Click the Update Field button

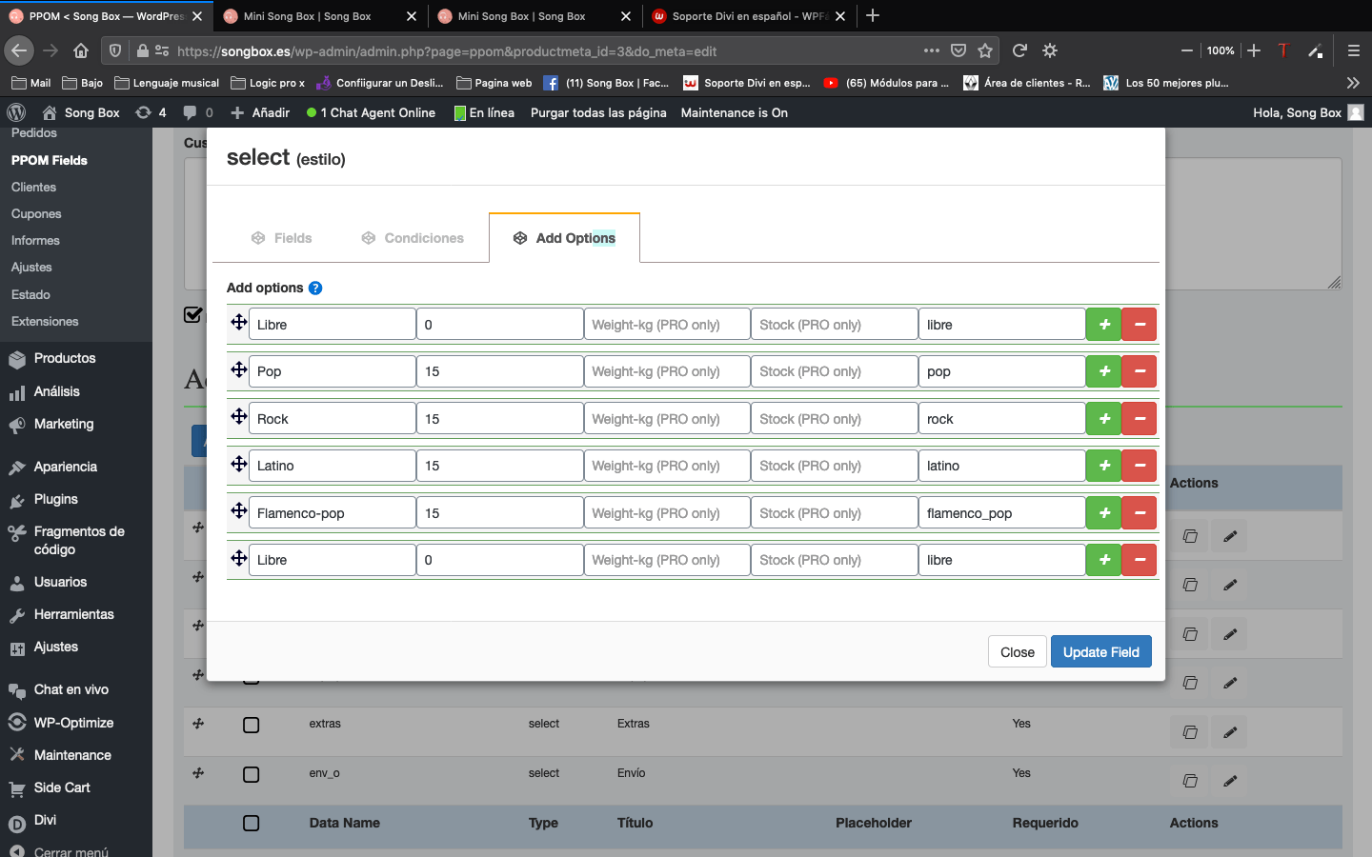1101,652
